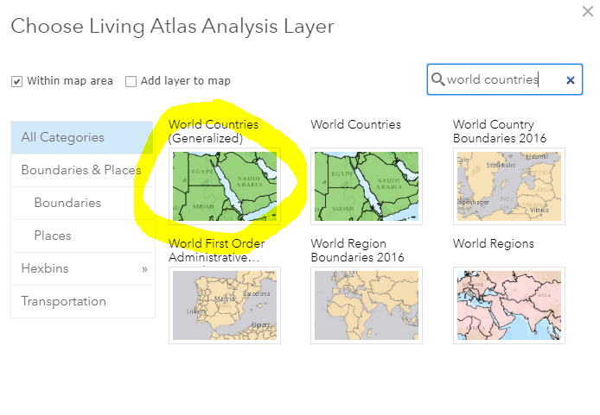This screenshot has width=600, height=415.
Task: Choose World Region Boundaries 2016 thumbnail
Action: [x=367, y=305]
